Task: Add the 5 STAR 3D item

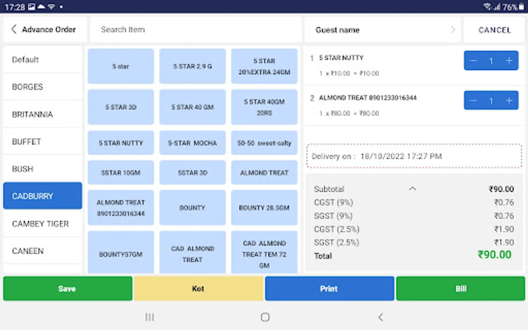Action: point(121,107)
